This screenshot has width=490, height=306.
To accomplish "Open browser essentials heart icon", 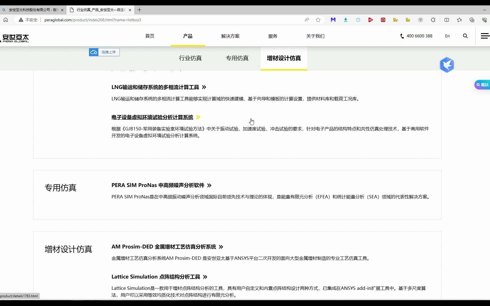I will coord(484,20).
